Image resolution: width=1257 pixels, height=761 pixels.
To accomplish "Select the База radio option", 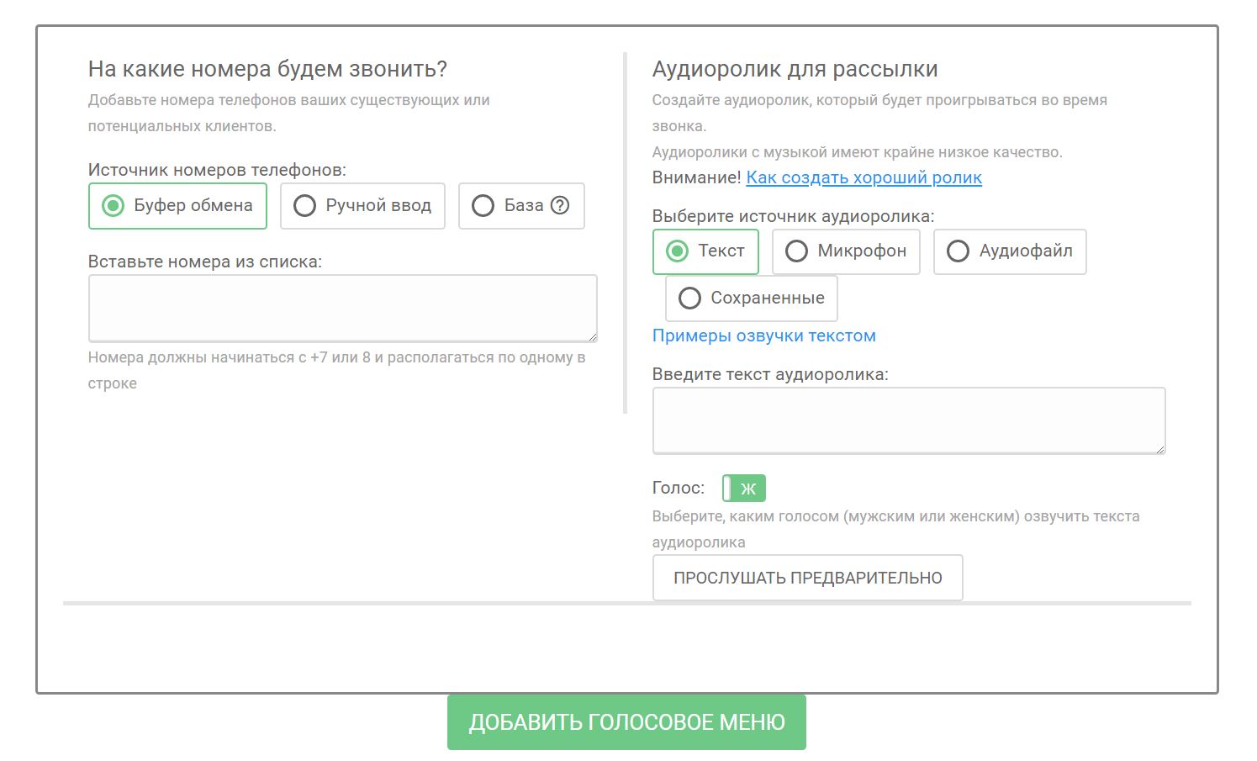I will (x=521, y=206).
